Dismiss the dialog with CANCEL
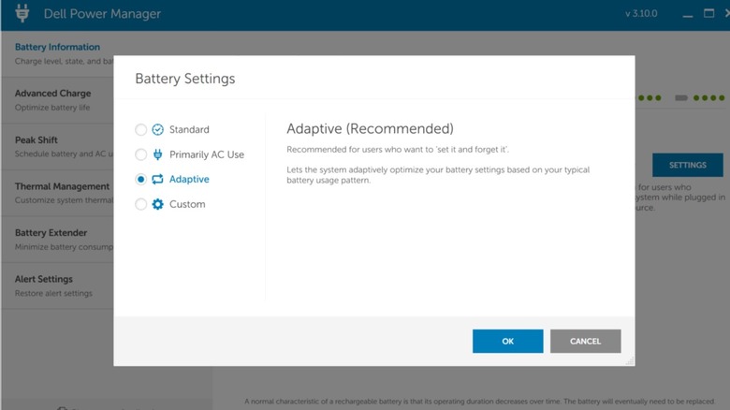 pos(585,341)
